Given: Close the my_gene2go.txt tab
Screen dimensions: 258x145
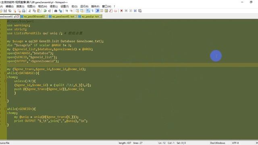Looking at the screenshot, I should (x=100, y=17).
